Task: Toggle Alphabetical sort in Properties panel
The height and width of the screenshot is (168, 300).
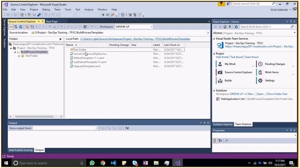Action: click(220, 140)
